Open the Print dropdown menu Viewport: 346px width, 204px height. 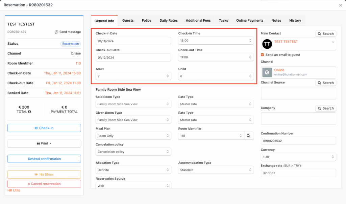pos(44,143)
